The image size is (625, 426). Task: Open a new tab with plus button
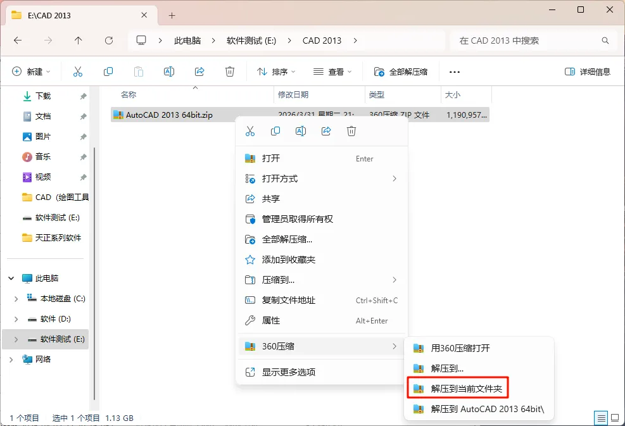(172, 16)
